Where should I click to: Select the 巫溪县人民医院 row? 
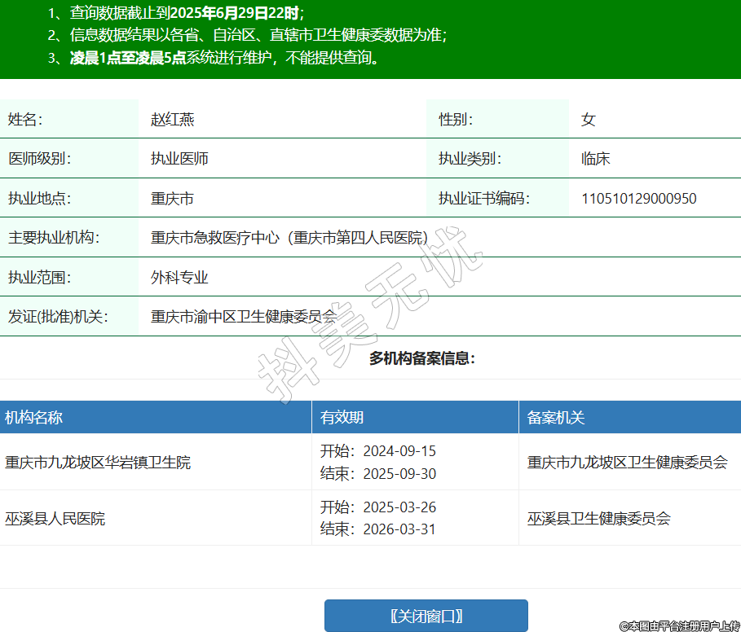coord(55,519)
